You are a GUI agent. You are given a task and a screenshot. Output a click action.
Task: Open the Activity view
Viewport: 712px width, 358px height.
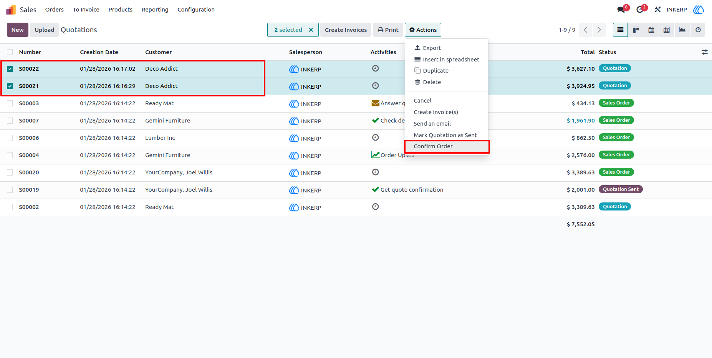[x=698, y=30]
